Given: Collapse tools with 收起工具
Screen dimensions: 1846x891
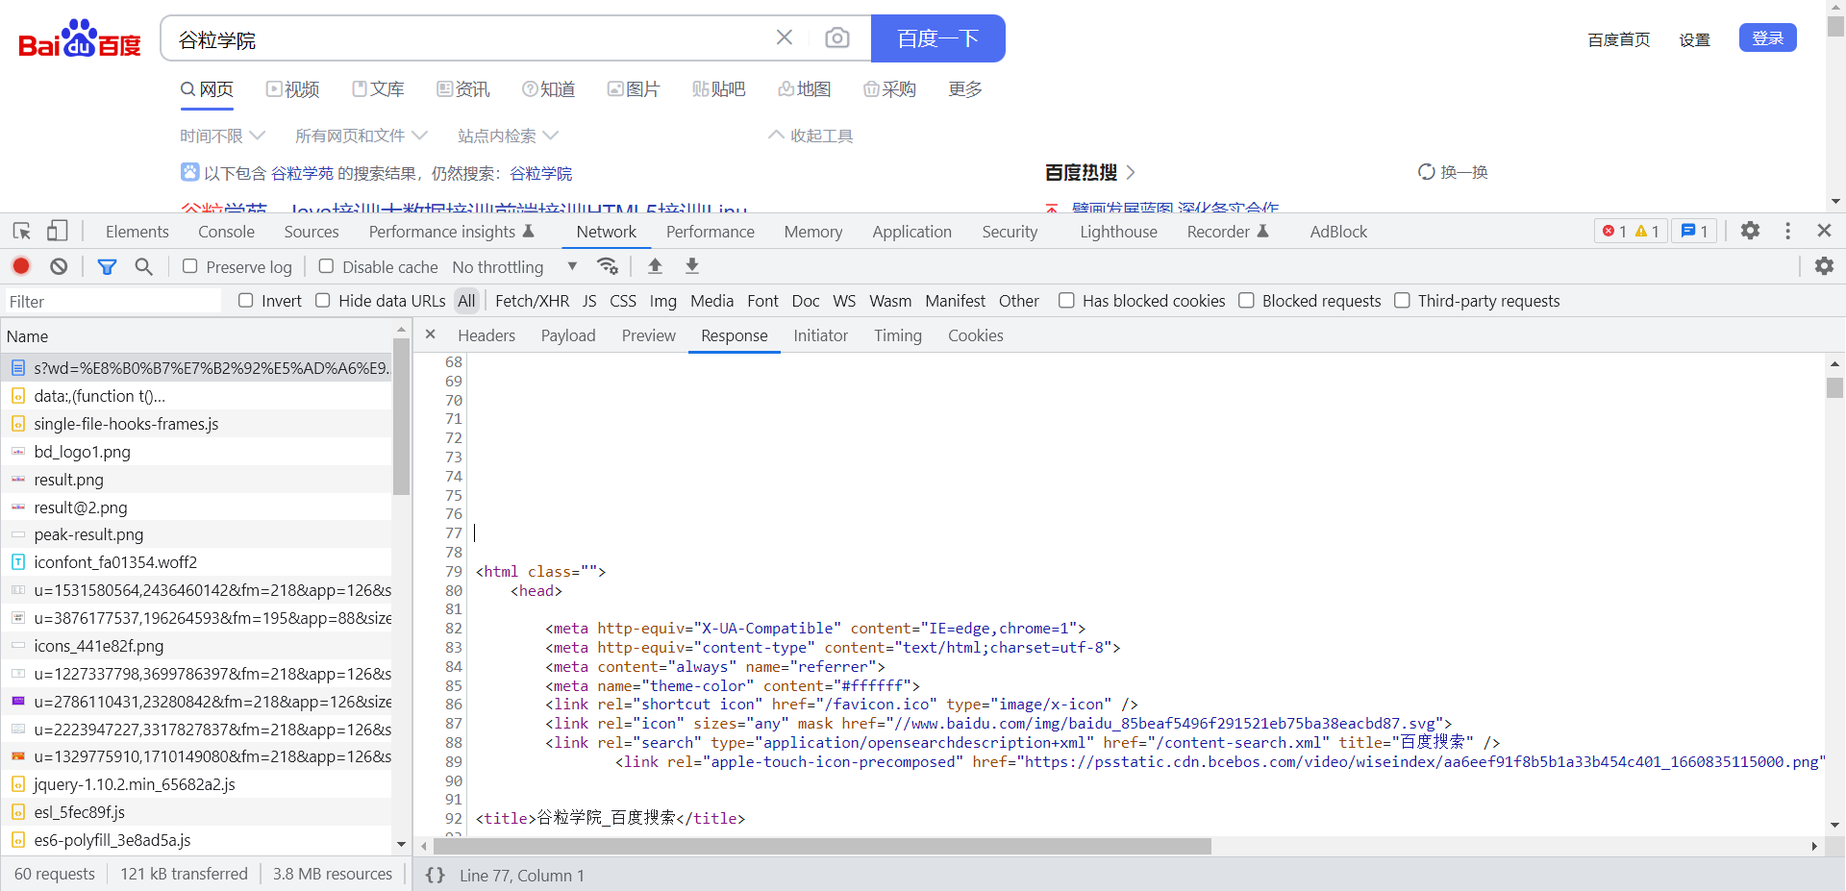Looking at the screenshot, I should (811, 136).
